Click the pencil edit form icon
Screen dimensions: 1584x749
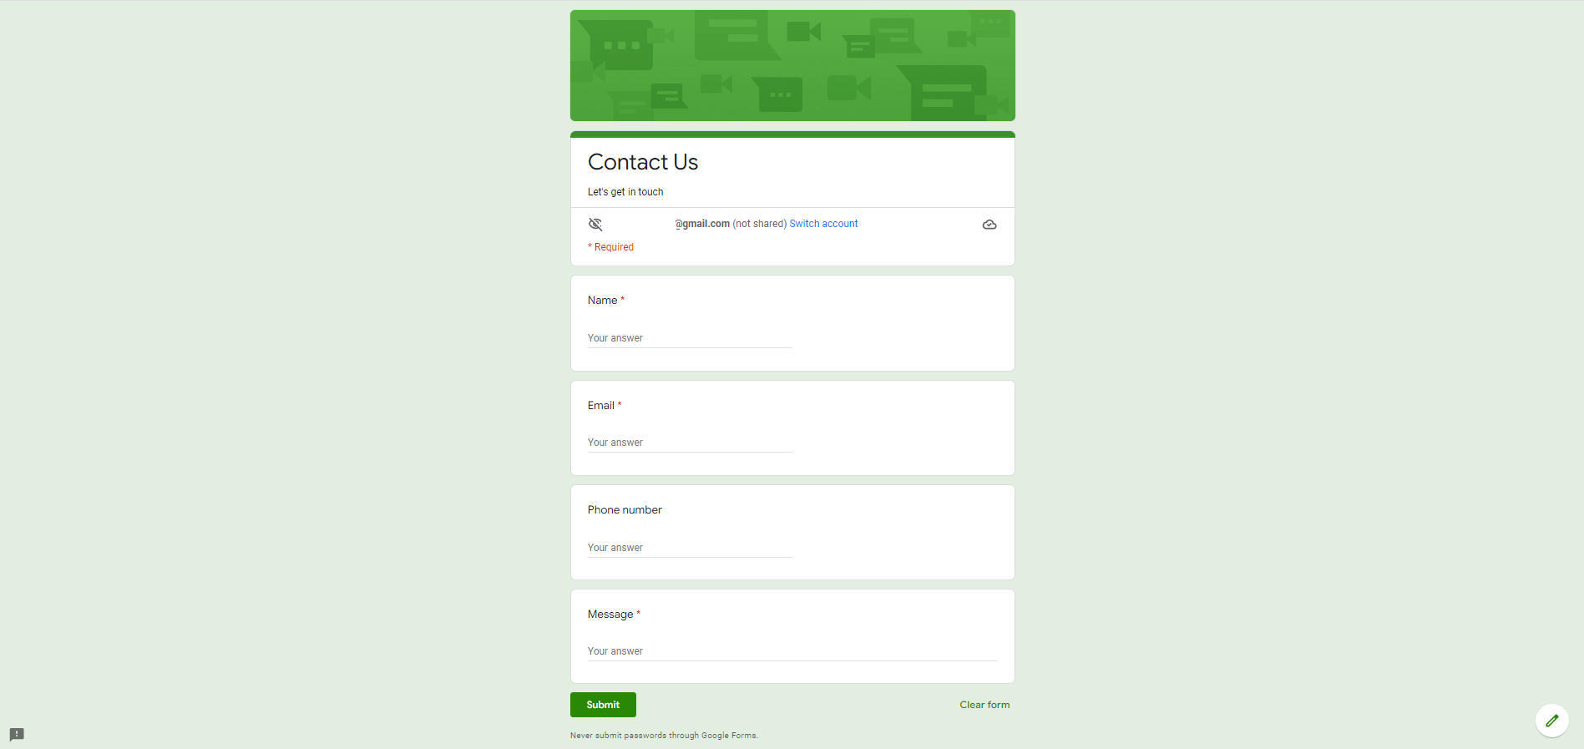[1551, 721]
